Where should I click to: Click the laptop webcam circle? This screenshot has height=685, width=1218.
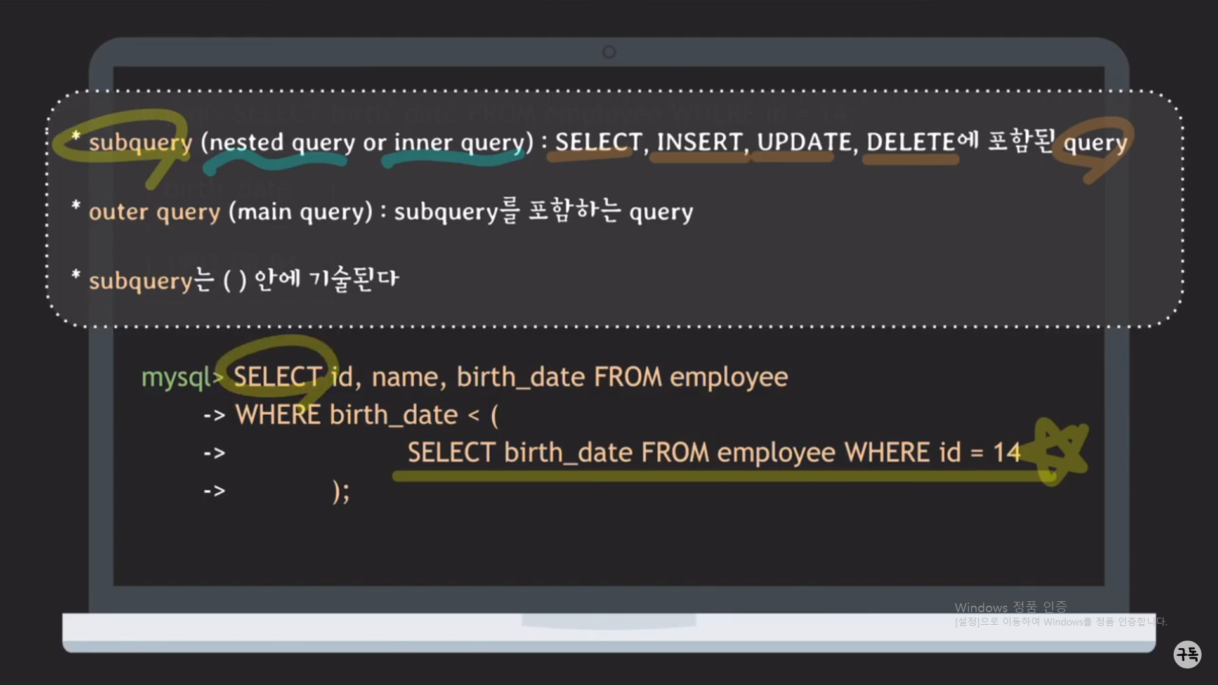(609, 52)
